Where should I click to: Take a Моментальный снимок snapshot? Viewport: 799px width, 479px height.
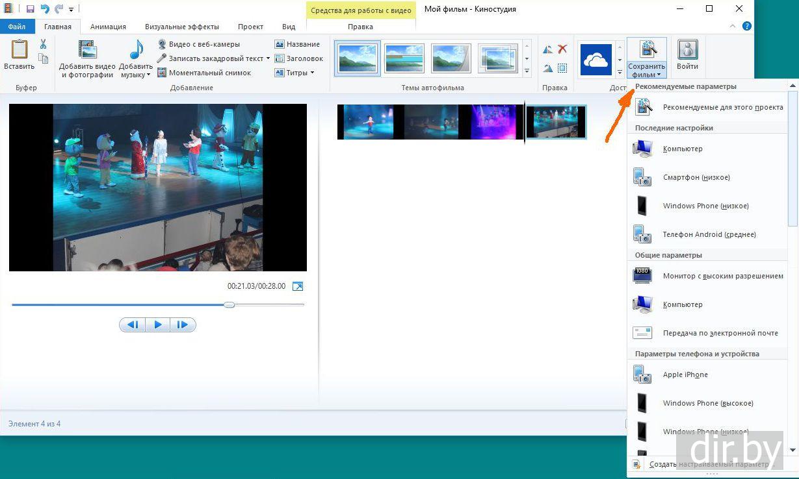click(x=203, y=73)
